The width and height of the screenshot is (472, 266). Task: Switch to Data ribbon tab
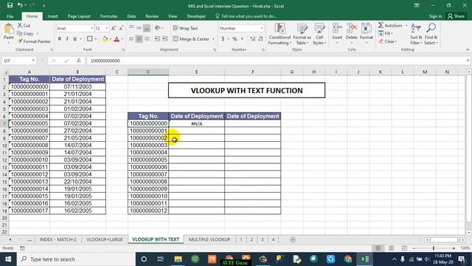pos(131,16)
